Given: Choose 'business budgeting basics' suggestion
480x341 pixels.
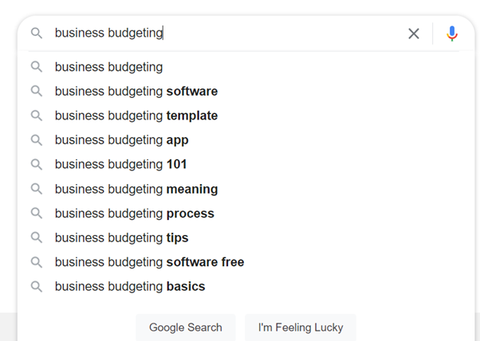Looking at the screenshot, I should click(x=129, y=286).
